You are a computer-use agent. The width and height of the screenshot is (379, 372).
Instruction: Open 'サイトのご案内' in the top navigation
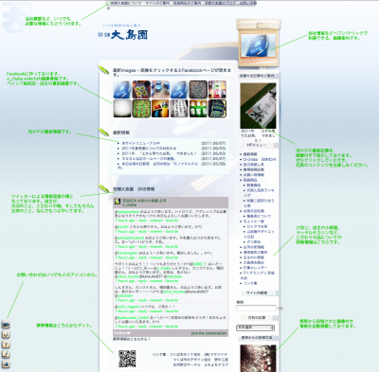[x=157, y=3]
